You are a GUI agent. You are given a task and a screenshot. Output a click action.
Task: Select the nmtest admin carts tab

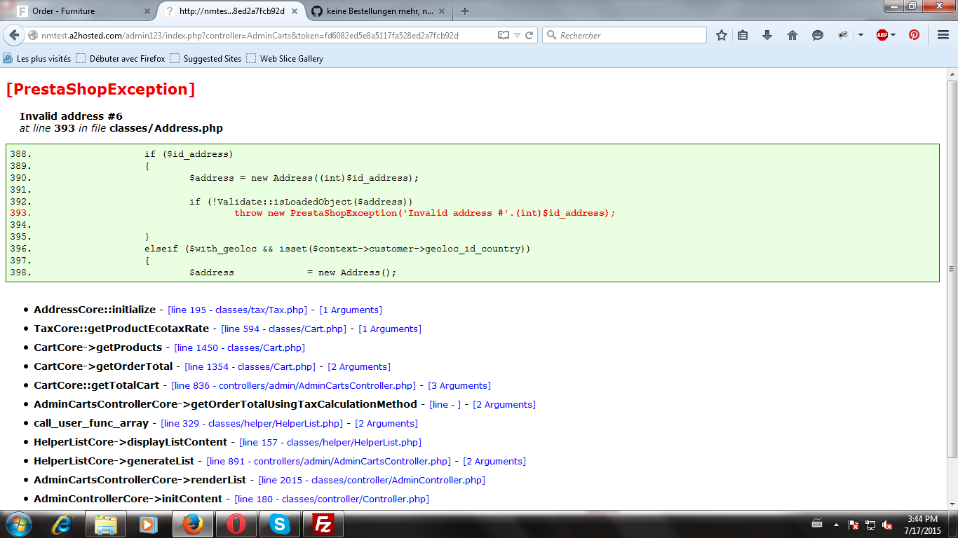click(x=231, y=11)
